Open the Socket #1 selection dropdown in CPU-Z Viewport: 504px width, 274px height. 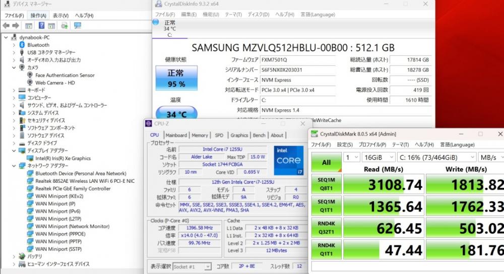192,266
